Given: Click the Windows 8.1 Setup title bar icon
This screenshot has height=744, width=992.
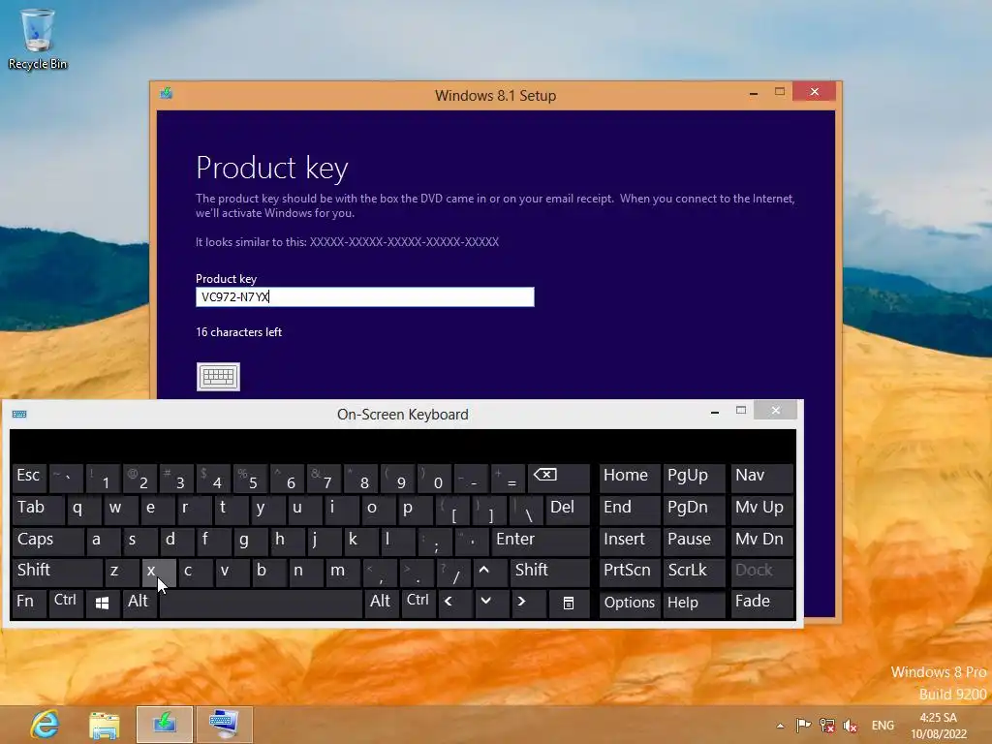Looking at the screenshot, I should click(167, 94).
